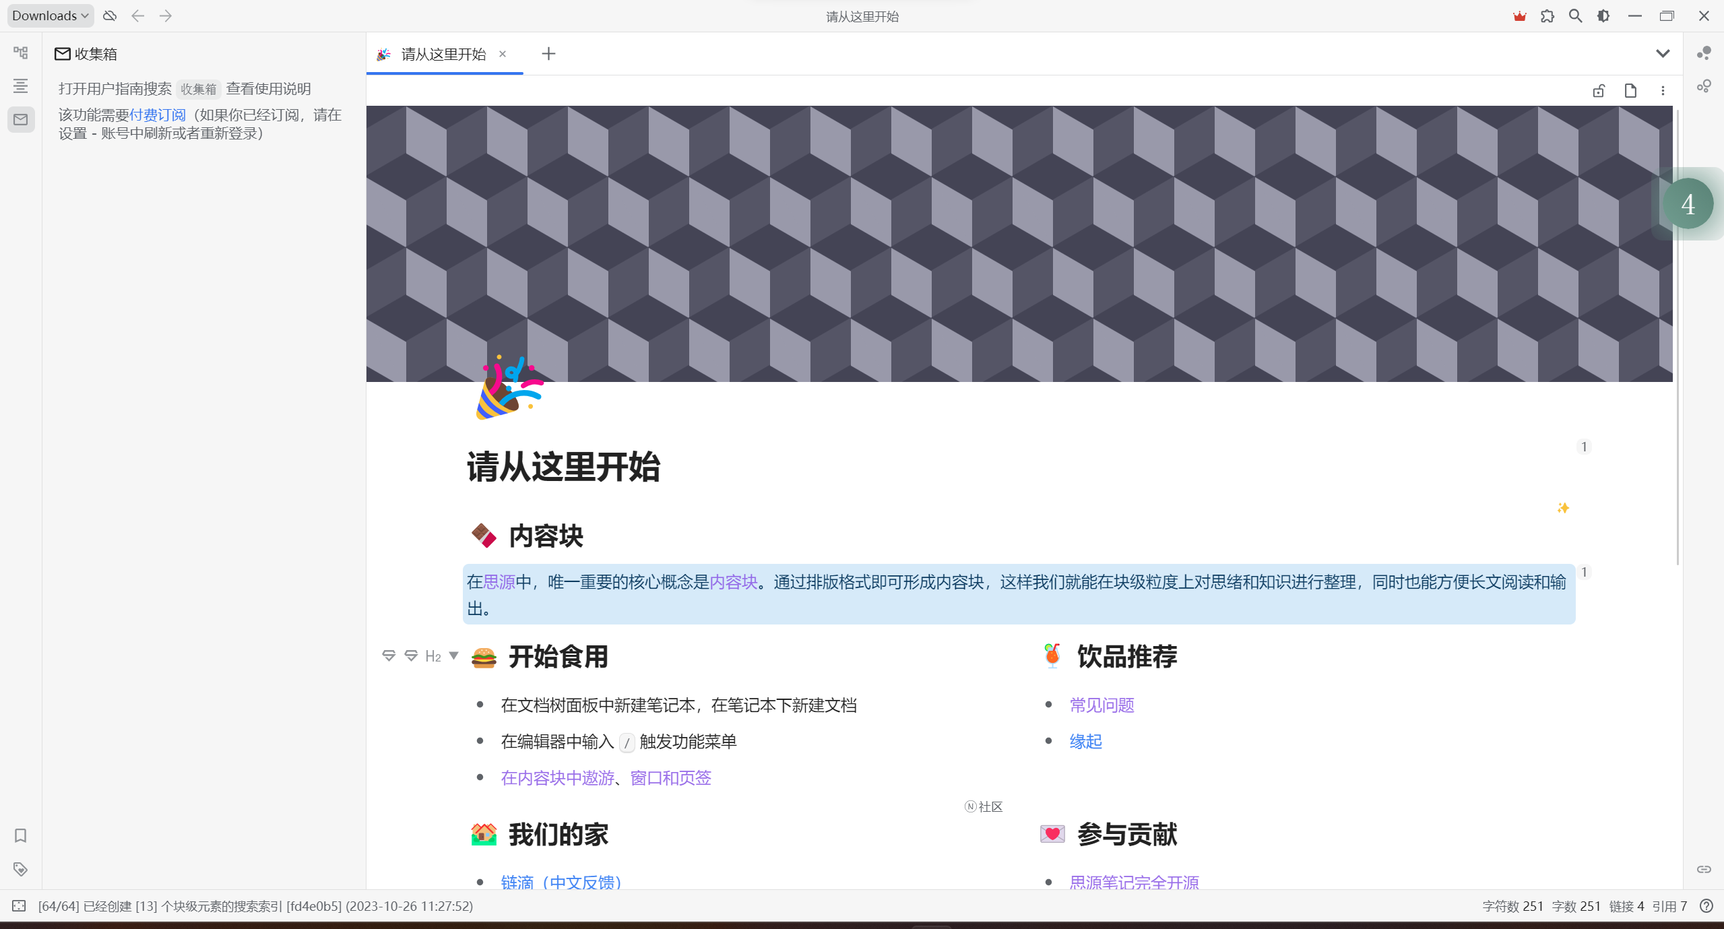Viewport: 1724px width, 929px height.
Task: Collapse the 开始食用 heading fold arrow
Action: pos(454,655)
